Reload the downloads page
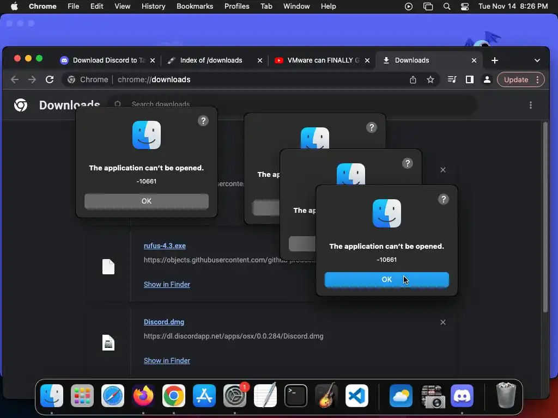Viewport: 558px width, 418px height. click(50, 79)
